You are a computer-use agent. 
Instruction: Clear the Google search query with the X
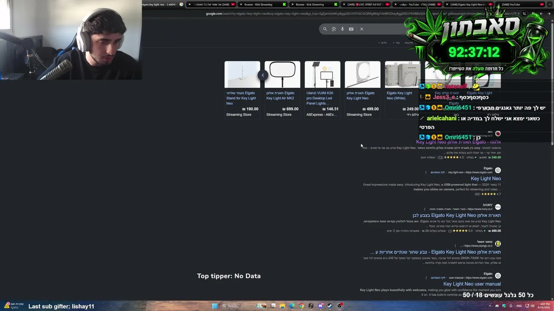[361, 29]
